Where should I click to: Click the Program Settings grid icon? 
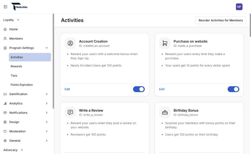click(5, 48)
